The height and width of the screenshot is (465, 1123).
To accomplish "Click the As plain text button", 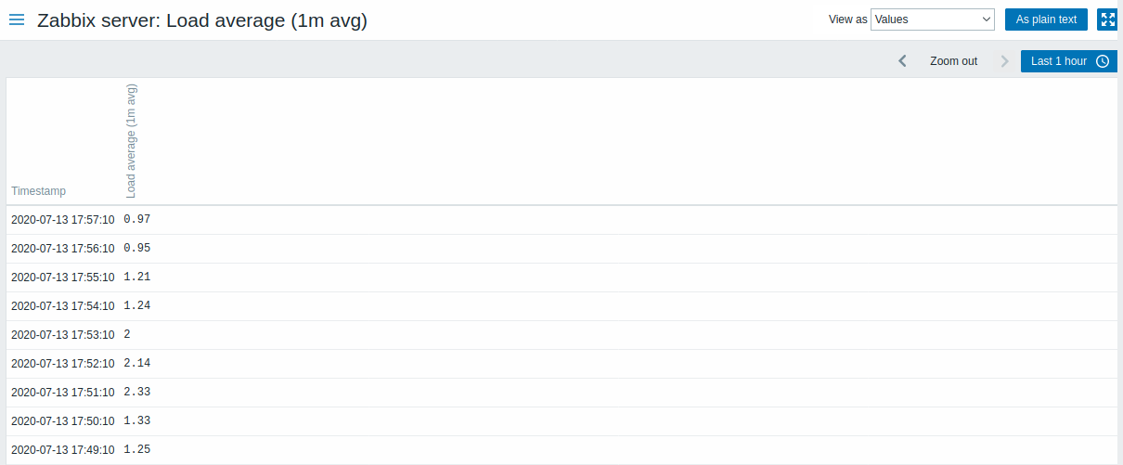I will click(x=1046, y=19).
